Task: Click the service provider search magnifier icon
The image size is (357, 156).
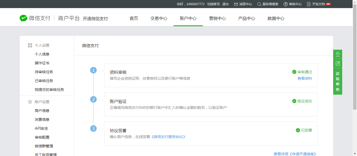Action: [259, 4]
